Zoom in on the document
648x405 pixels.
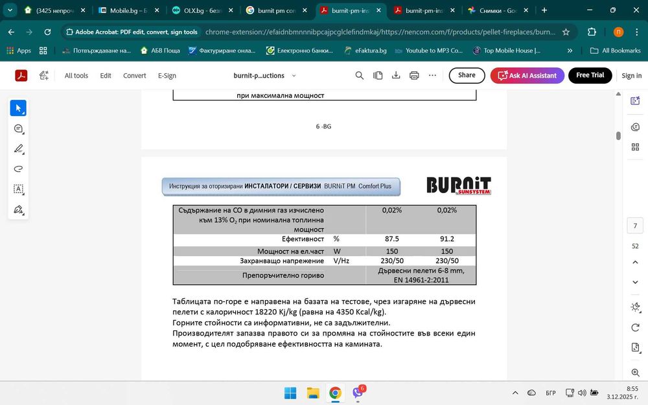click(x=635, y=373)
